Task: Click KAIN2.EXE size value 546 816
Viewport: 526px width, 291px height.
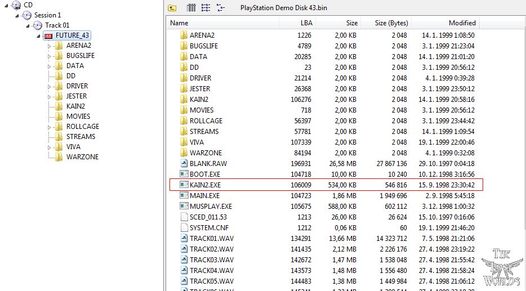Action: coord(396,185)
